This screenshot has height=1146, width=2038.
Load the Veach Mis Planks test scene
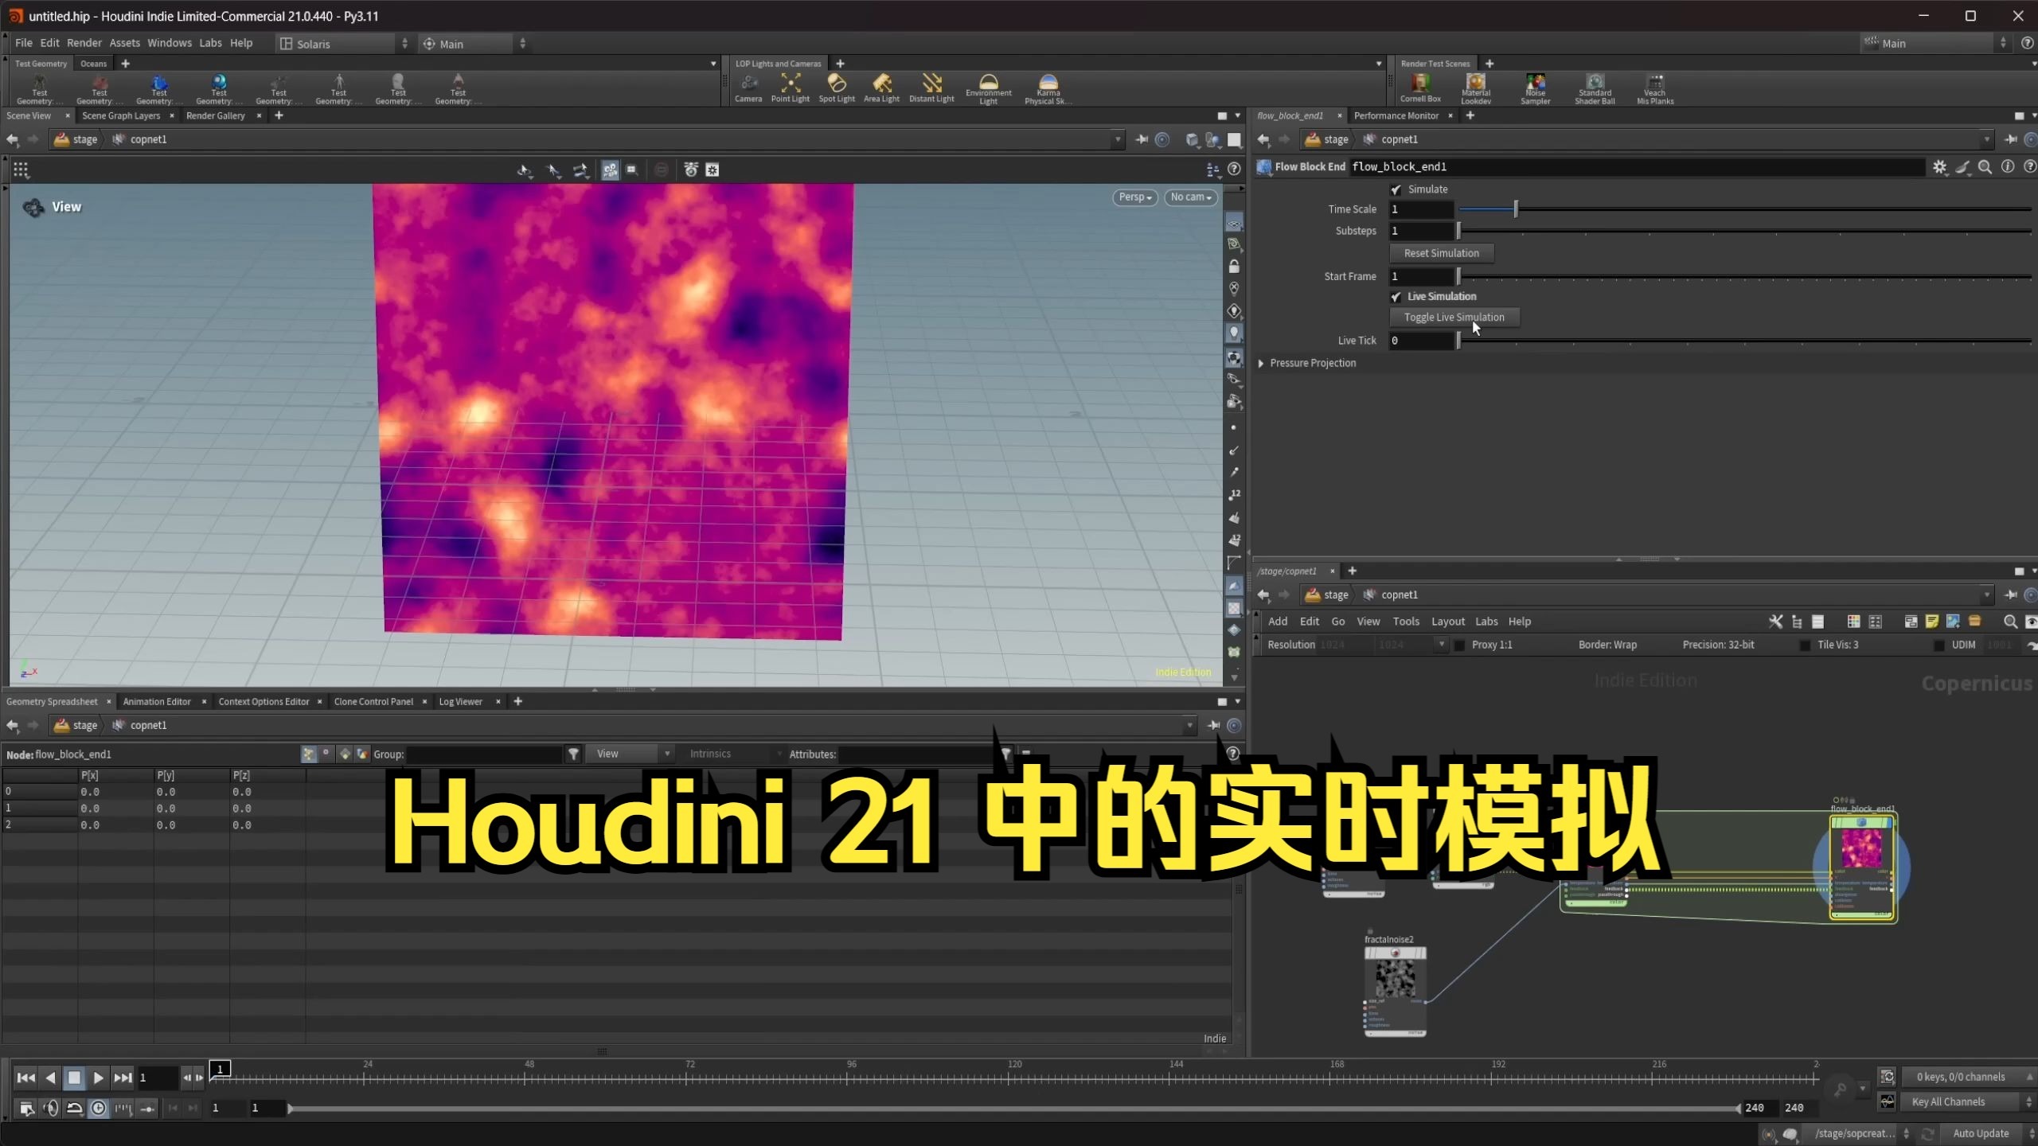coord(1655,88)
